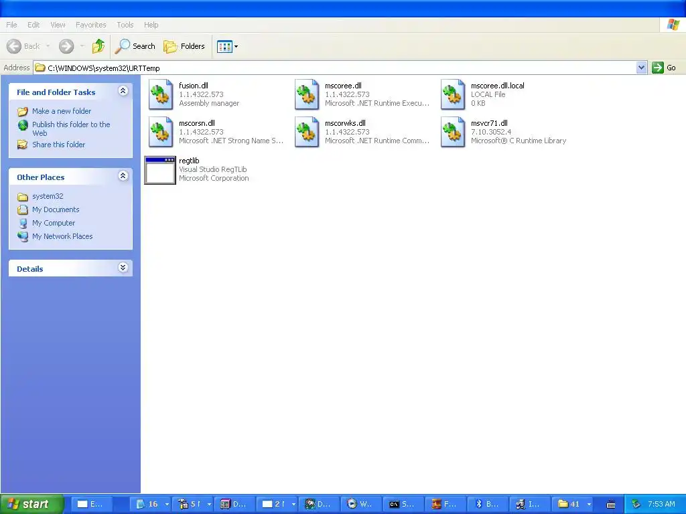The image size is (686, 514).
Task: Select the mscorwks.dll file name
Action: pyautogui.click(x=345, y=123)
